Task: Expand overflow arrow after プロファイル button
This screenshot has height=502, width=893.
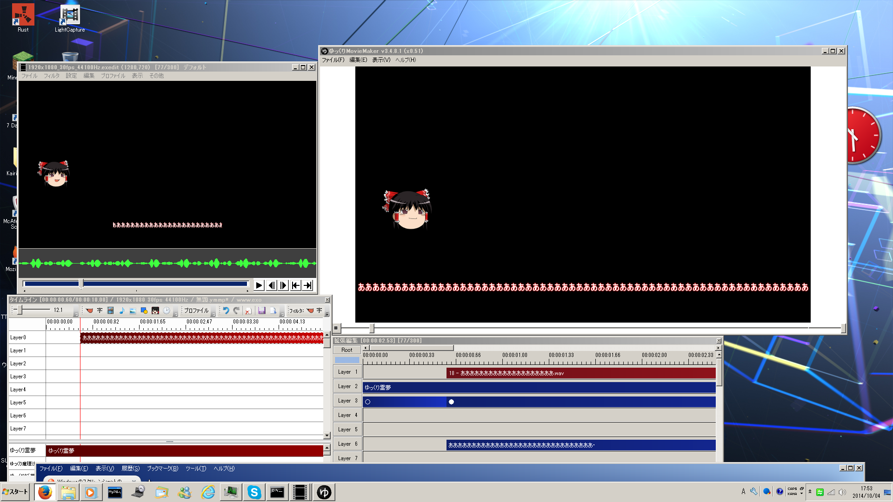Action: (x=213, y=311)
